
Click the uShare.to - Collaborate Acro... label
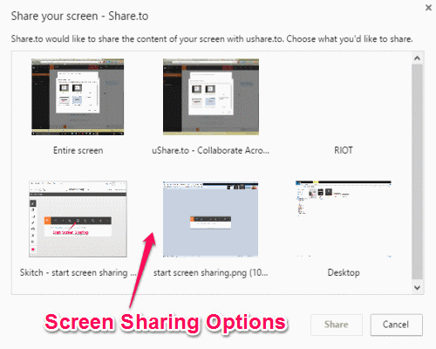pos(211,150)
